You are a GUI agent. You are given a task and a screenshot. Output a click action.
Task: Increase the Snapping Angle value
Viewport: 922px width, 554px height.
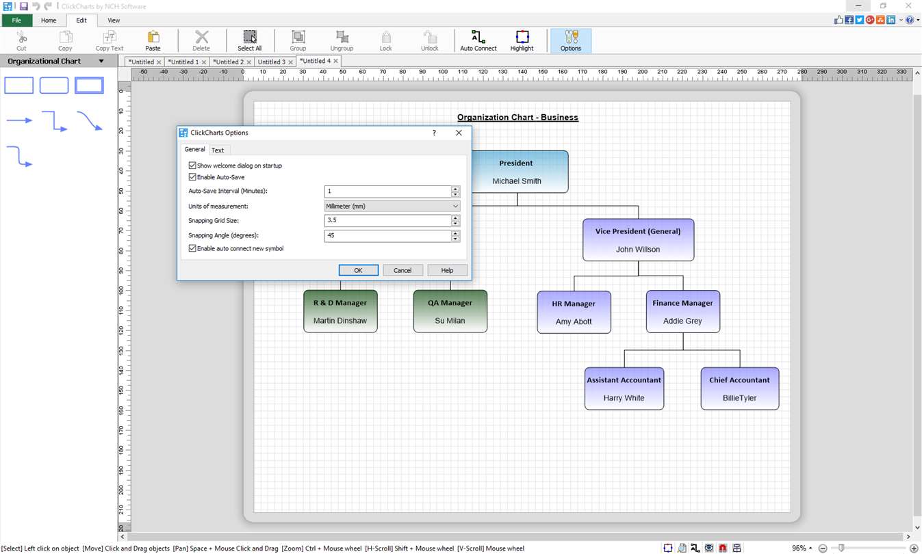click(455, 233)
